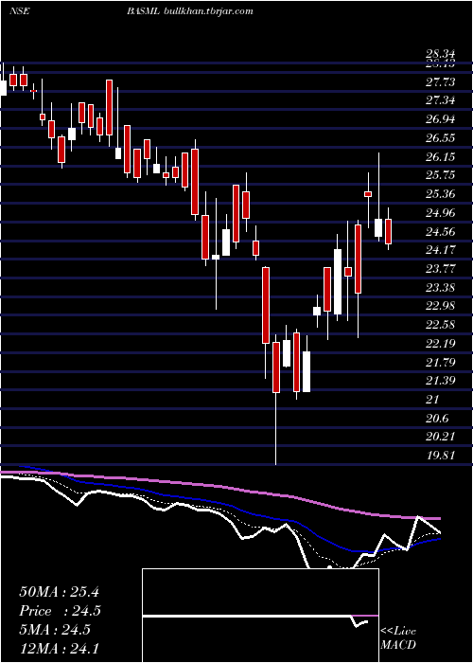Select the 21 price axis label

433,400
